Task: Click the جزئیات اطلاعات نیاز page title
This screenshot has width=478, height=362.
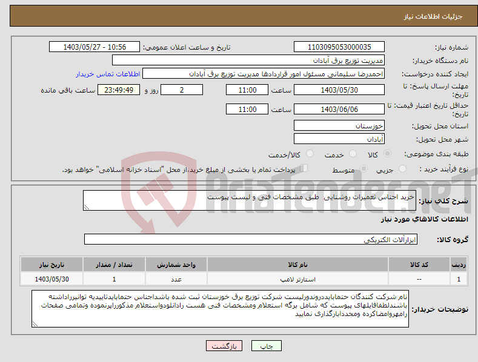Action: pyautogui.click(x=433, y=16)
